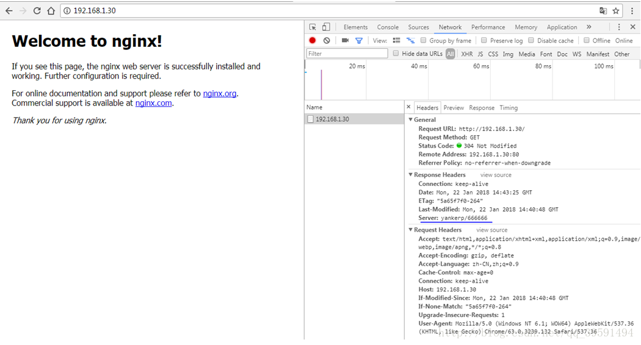Bookmark this page with star icon
This screenshot has width=641, height=345.
click(x=616, y=10)
